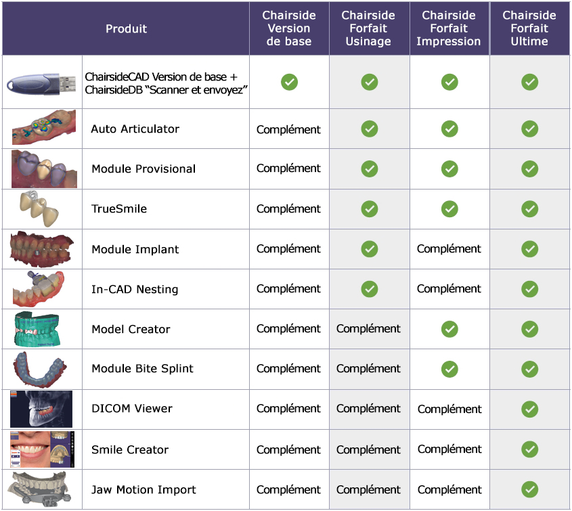This screenshot has width=572, height=511.
Task: Click the Jaw Motion Import image
Action: (x=39, y=489)
